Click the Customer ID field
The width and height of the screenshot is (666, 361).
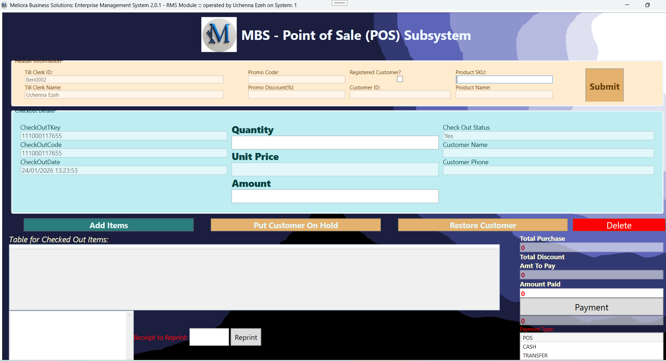tap(399, 94)
